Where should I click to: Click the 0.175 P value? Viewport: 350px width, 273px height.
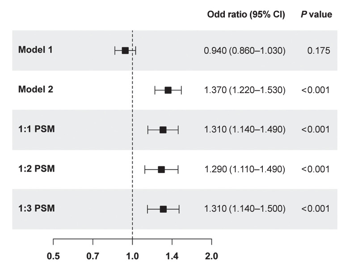click(320, 51)
